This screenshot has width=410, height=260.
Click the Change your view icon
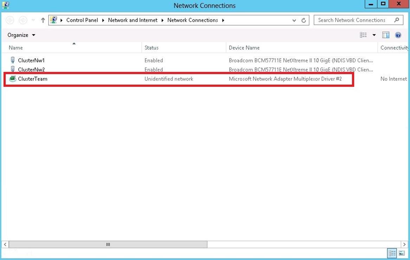click(x=363, y=35)
